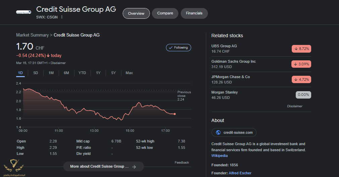This screenshot has height=177, width=339.
Task: Click the −0.54 (24.24%) change text
Action: (x=31, y=56)
